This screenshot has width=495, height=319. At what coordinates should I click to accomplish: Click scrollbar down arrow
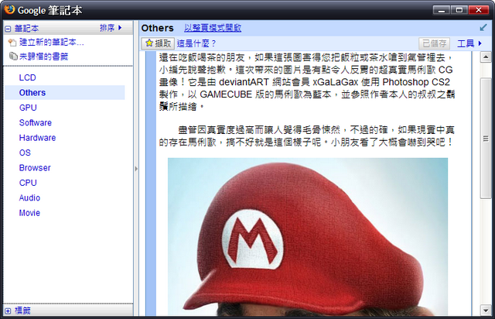pyautogui.click(x=486, y=310)
